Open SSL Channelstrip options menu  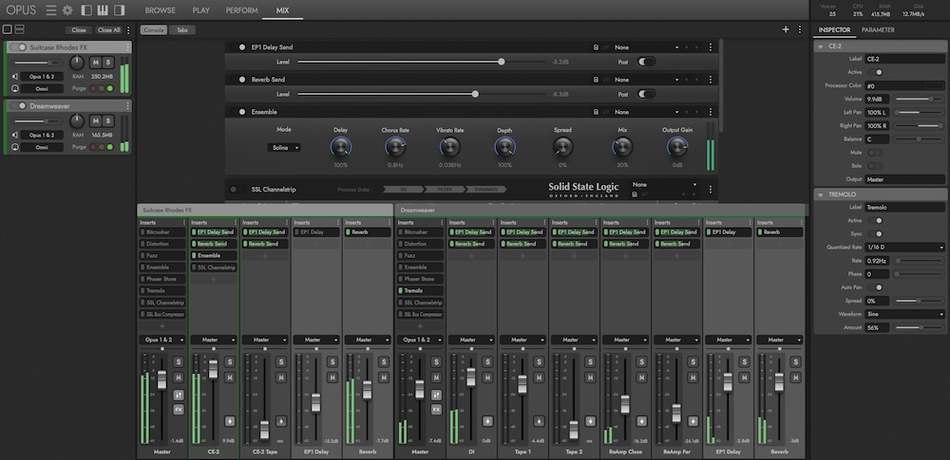(710, 190)
